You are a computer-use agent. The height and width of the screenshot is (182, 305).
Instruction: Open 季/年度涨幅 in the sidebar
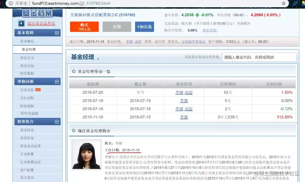coord(29,113)
